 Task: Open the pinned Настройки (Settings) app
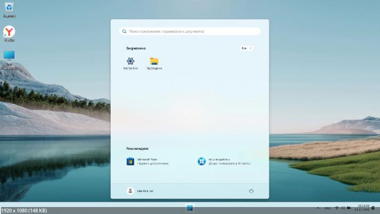(130, 63)
